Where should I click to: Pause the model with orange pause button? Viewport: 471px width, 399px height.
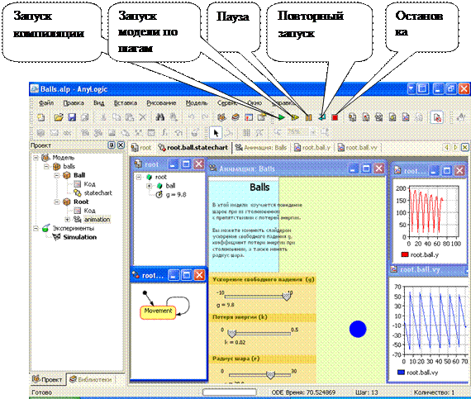(308, 117)
